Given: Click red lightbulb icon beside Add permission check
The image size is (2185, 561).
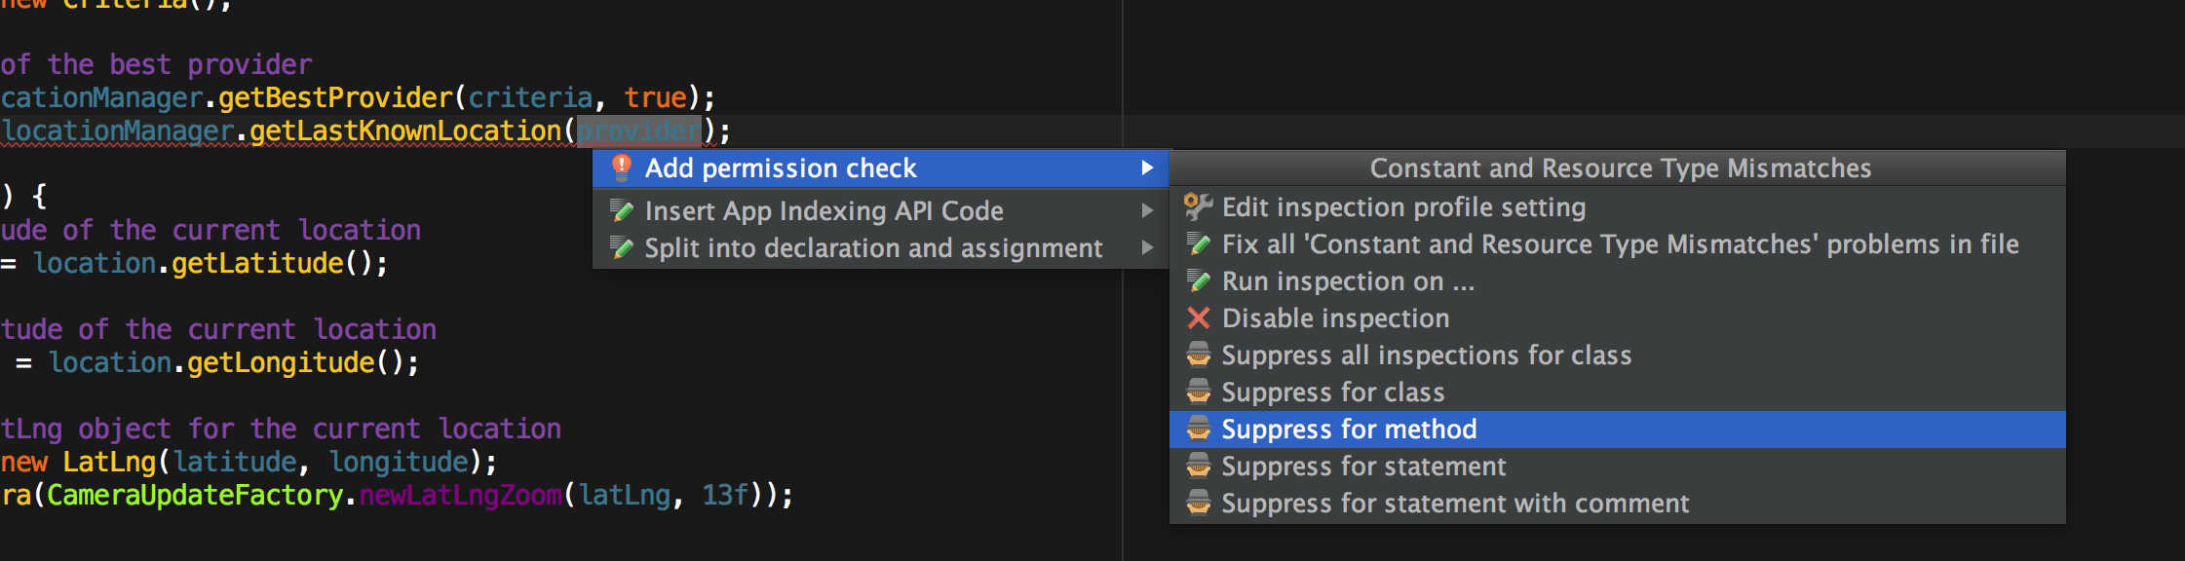Looking at the screenshot, I should pyautogui.click(x=621, y=168).
